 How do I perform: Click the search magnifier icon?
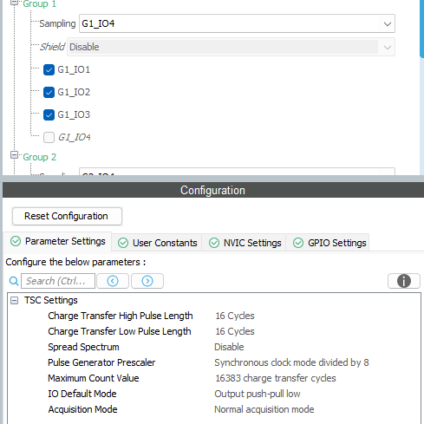pos(14,281)
